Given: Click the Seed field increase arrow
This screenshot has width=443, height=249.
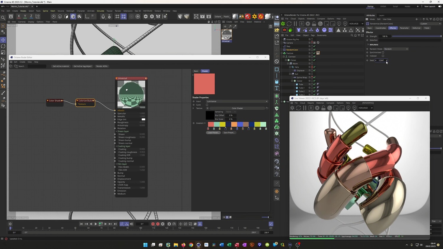Looking at the screenshot, I should pos(387,60).
